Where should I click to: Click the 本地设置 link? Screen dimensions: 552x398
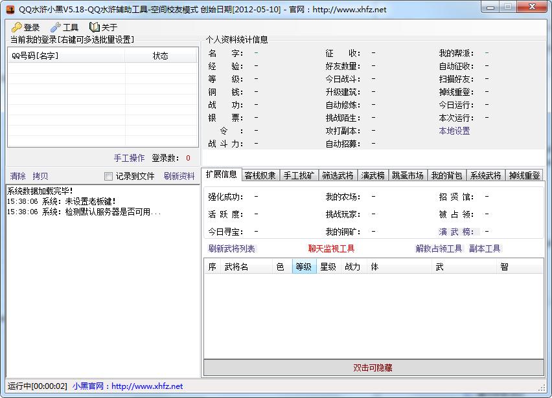click(454, 131)
